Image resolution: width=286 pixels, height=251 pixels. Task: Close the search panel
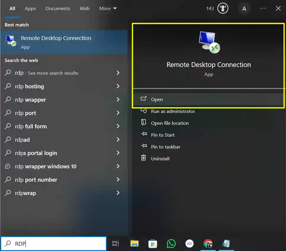(x=278, y=8)
